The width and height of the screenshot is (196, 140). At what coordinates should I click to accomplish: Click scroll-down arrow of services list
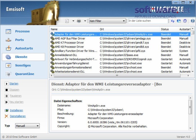point(193,71)
